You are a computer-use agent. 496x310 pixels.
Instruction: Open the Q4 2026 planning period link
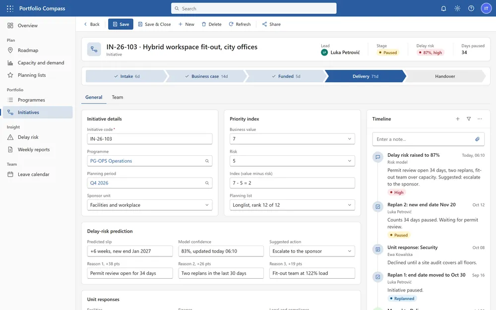pos(99,183)
